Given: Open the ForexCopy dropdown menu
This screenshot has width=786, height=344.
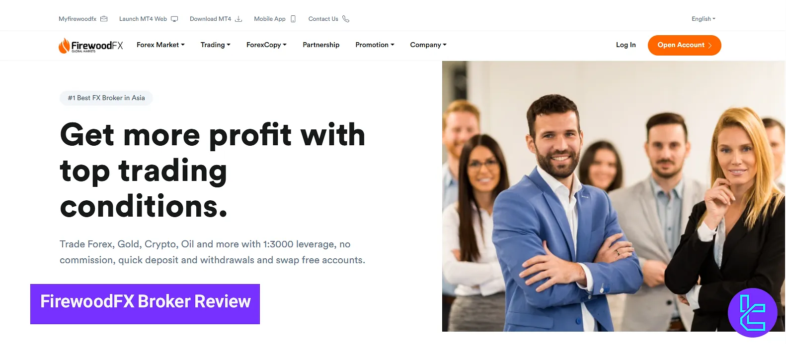Looking at the screenshot, I should point(266,45).
